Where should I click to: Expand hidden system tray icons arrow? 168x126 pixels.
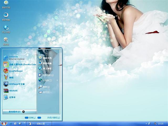pos(146,124)
